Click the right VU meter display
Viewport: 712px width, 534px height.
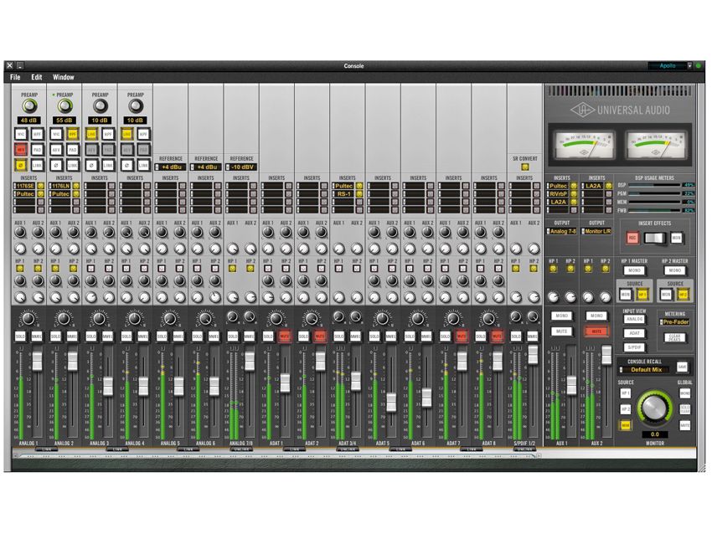tap(655, 144)
